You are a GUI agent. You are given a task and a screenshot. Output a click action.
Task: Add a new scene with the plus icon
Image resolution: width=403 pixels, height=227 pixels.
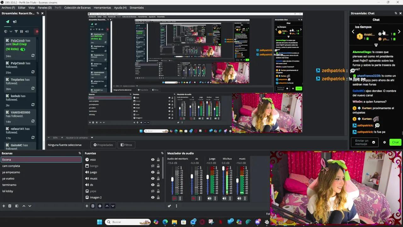(4, 206)
